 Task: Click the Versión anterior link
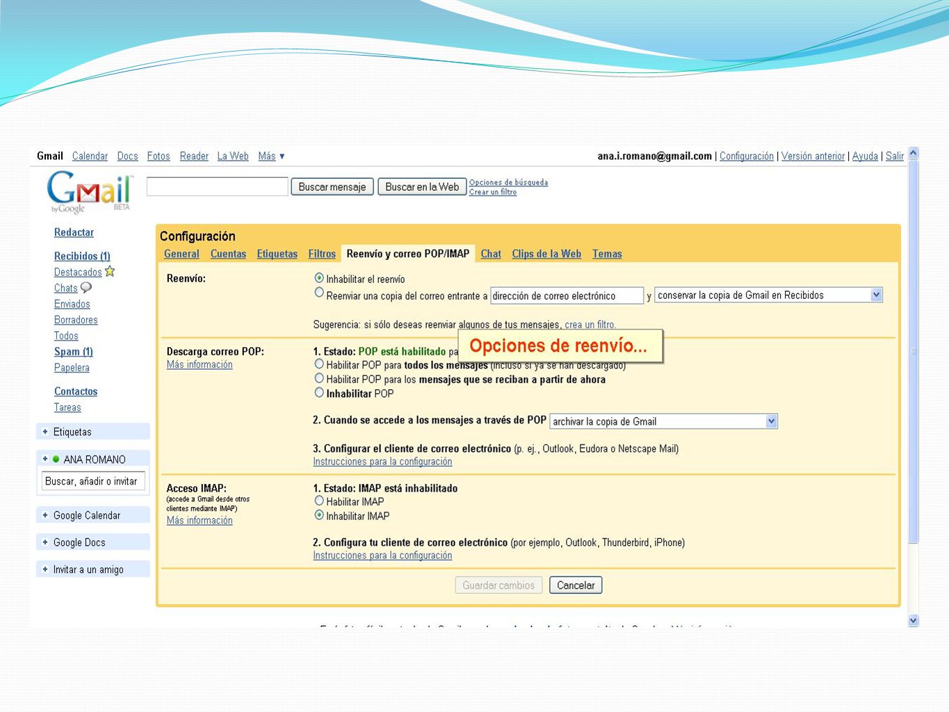[x=813, y=156]
